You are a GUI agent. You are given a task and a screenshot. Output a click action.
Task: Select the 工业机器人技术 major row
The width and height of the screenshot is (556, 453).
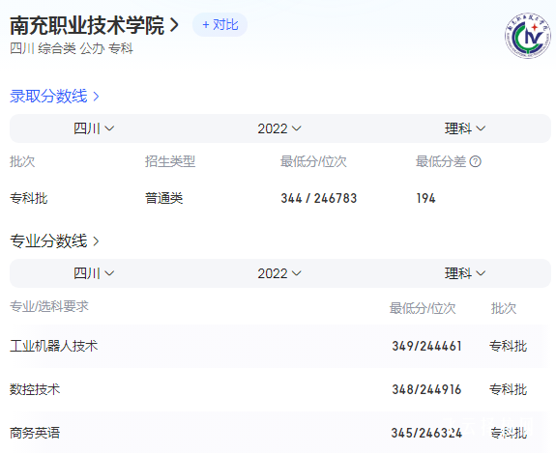coord(280,346)
